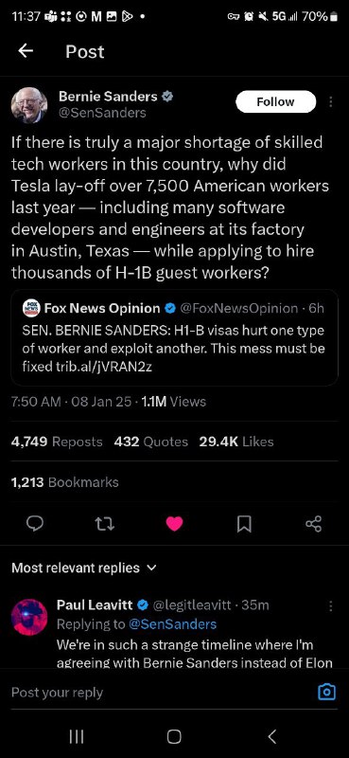Screen dimensions: 349x758
Task: Bookmark the post using the bookmark icon
Action: [x=244, y=524]
